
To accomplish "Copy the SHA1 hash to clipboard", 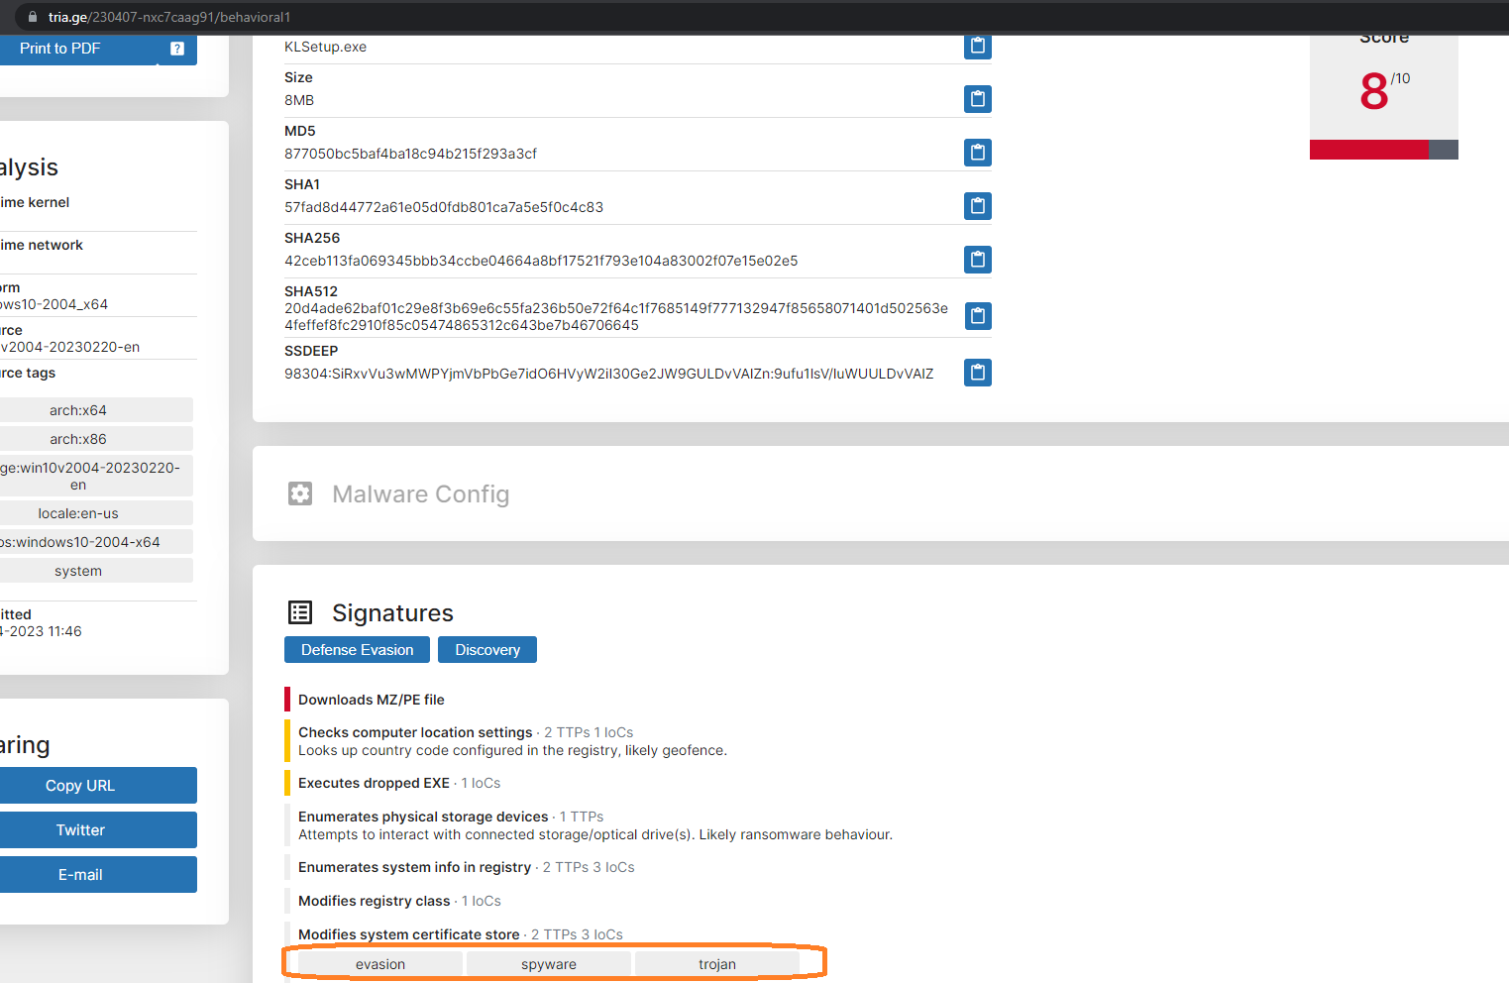I will 978,206.
